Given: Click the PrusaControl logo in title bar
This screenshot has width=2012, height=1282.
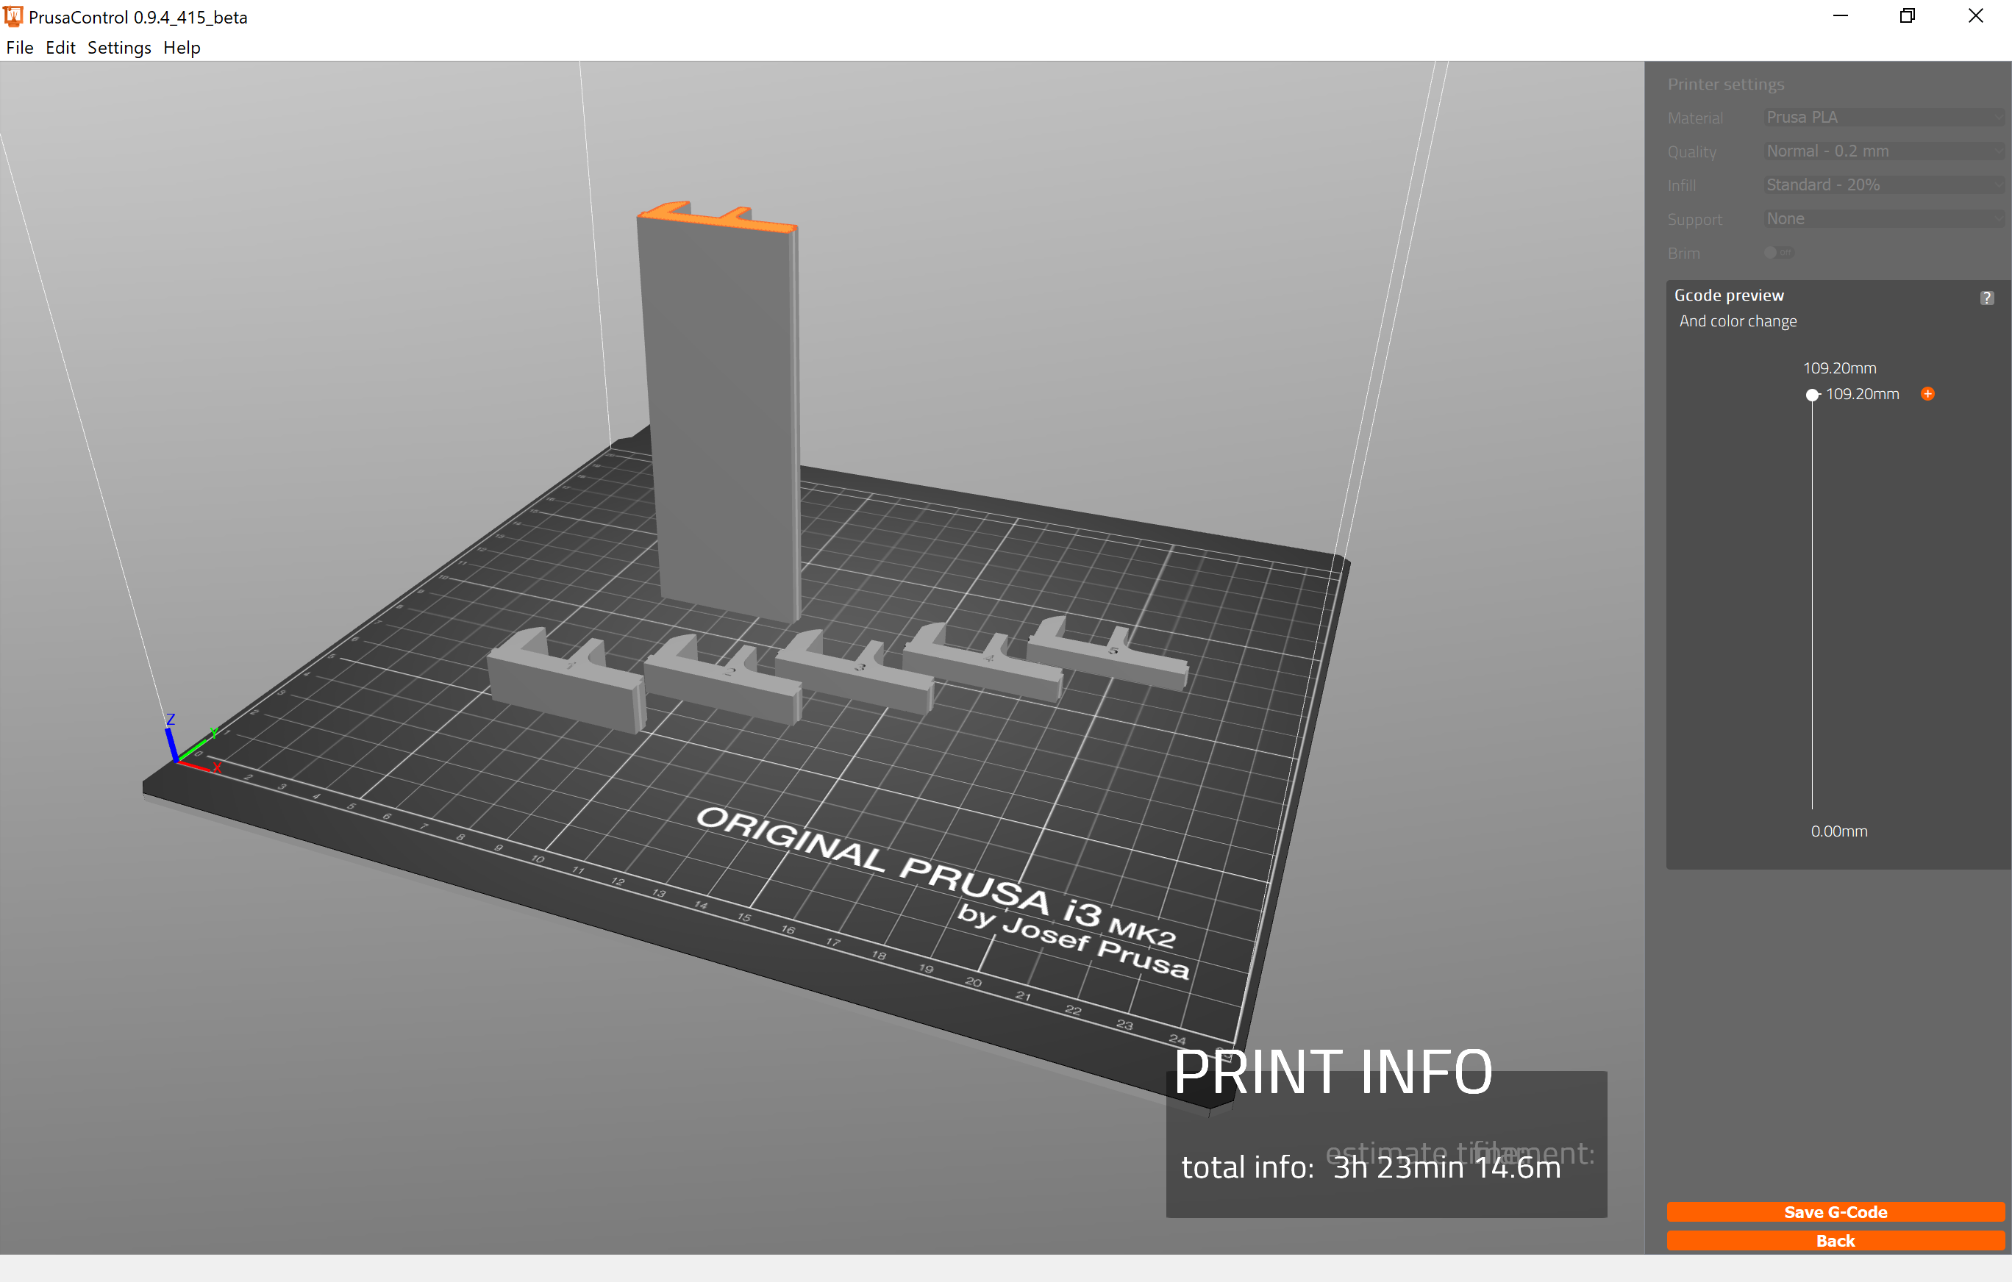Looking at the screenshot, I should point(13,16).
